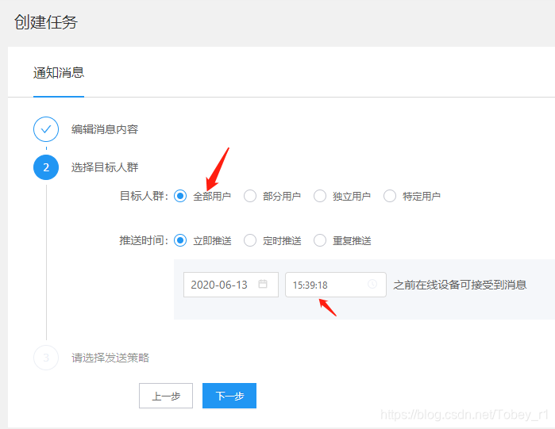Click the 上一步 button
Viewport: 555px width, 429px height.
(x=166, y=396)
